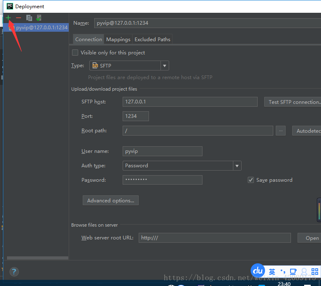Click the Password field

click(x=162, y=180)
